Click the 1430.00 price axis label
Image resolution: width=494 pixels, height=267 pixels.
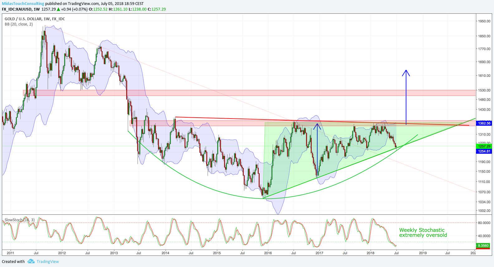[x=484, y=110]
